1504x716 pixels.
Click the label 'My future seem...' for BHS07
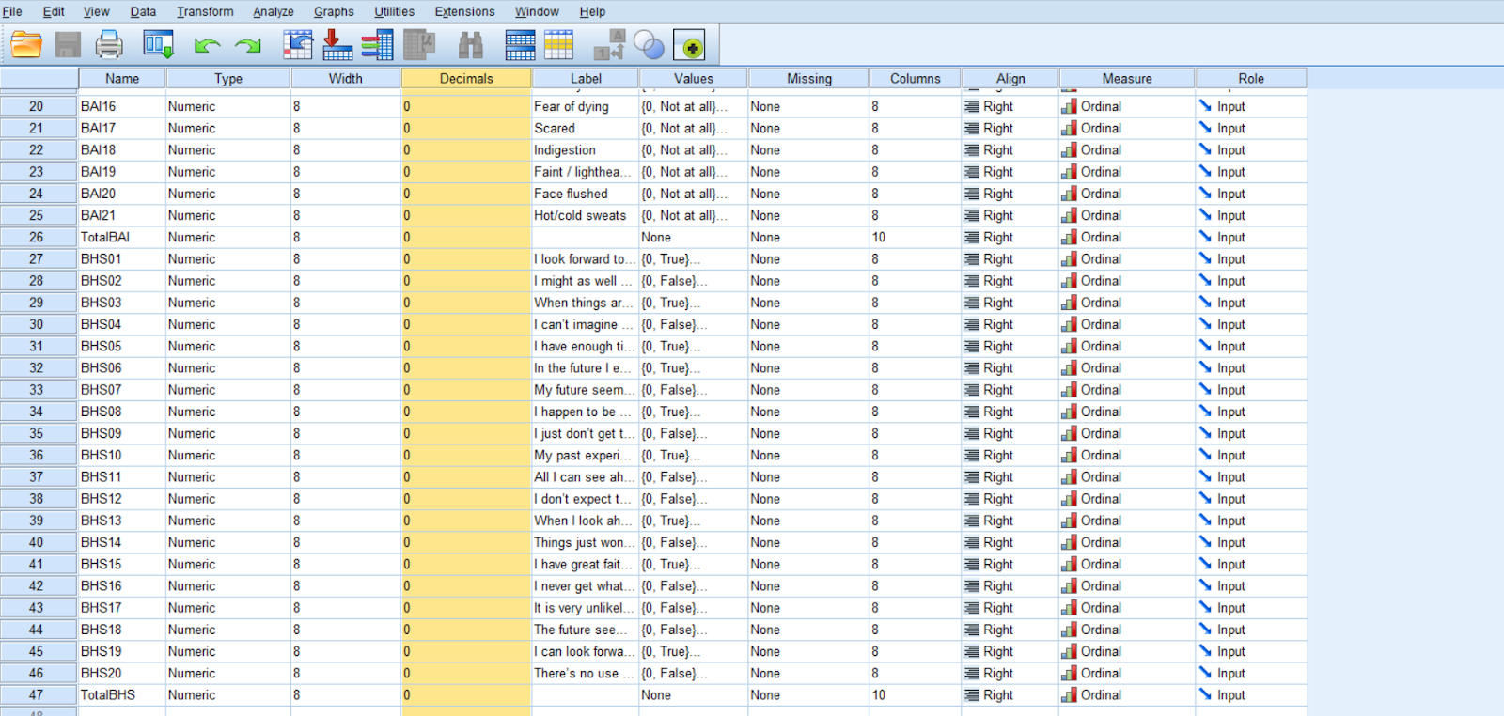pos(586,389)
